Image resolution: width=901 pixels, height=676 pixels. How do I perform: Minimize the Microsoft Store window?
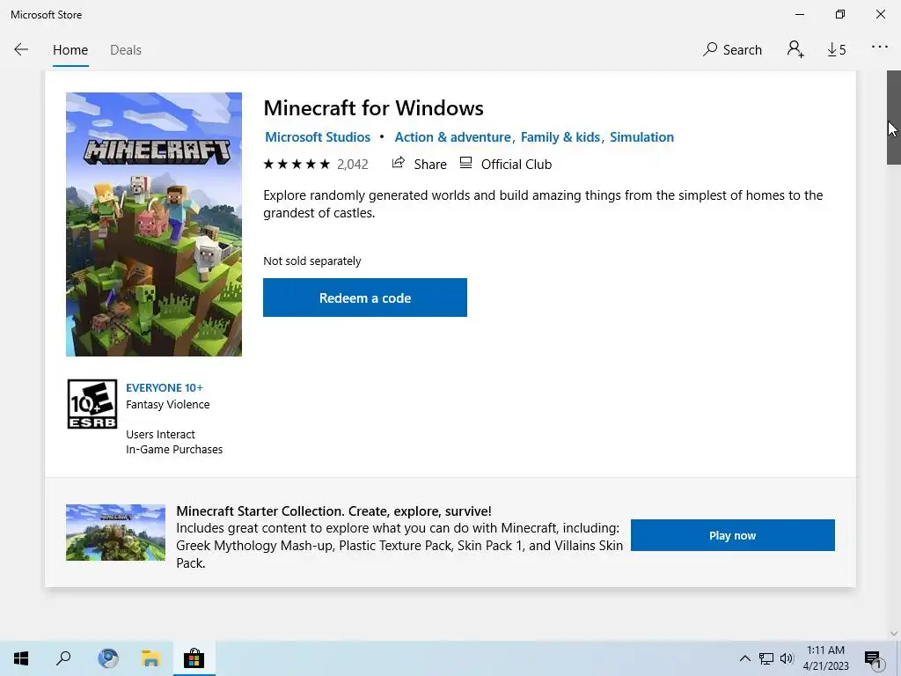pos(800,14)
